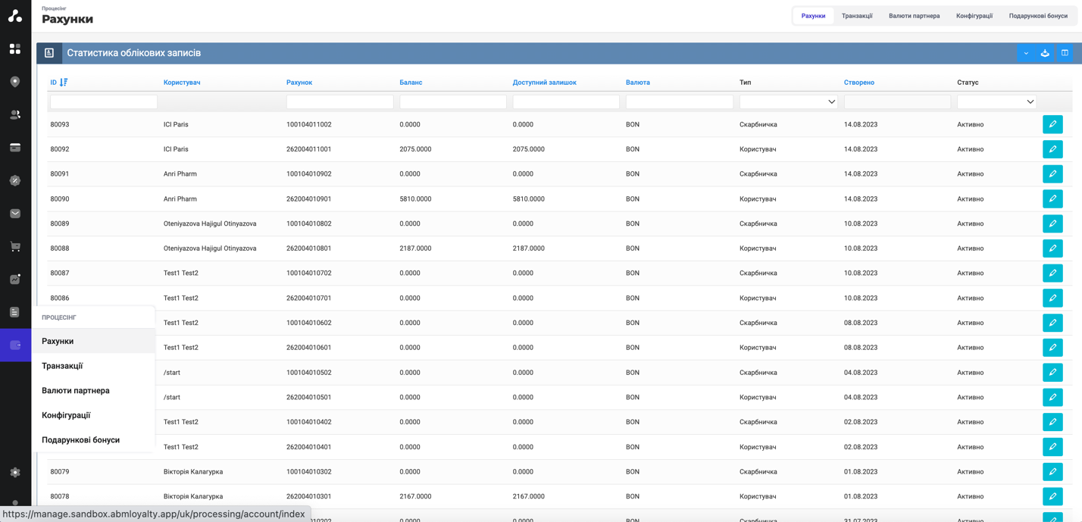Click the envelope messaging icon in sidebar
Screen dimensions: 1082x522
coord(15,214)
